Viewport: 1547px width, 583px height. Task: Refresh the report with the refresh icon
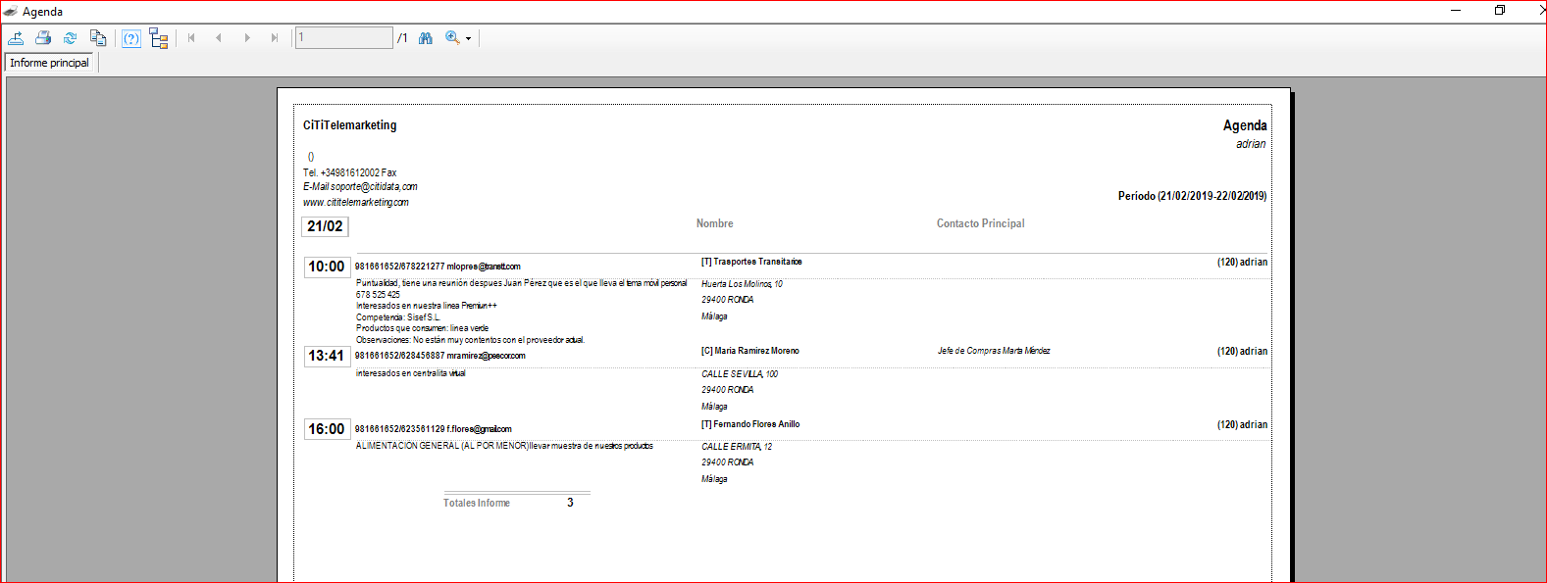(x=70, y=38)
